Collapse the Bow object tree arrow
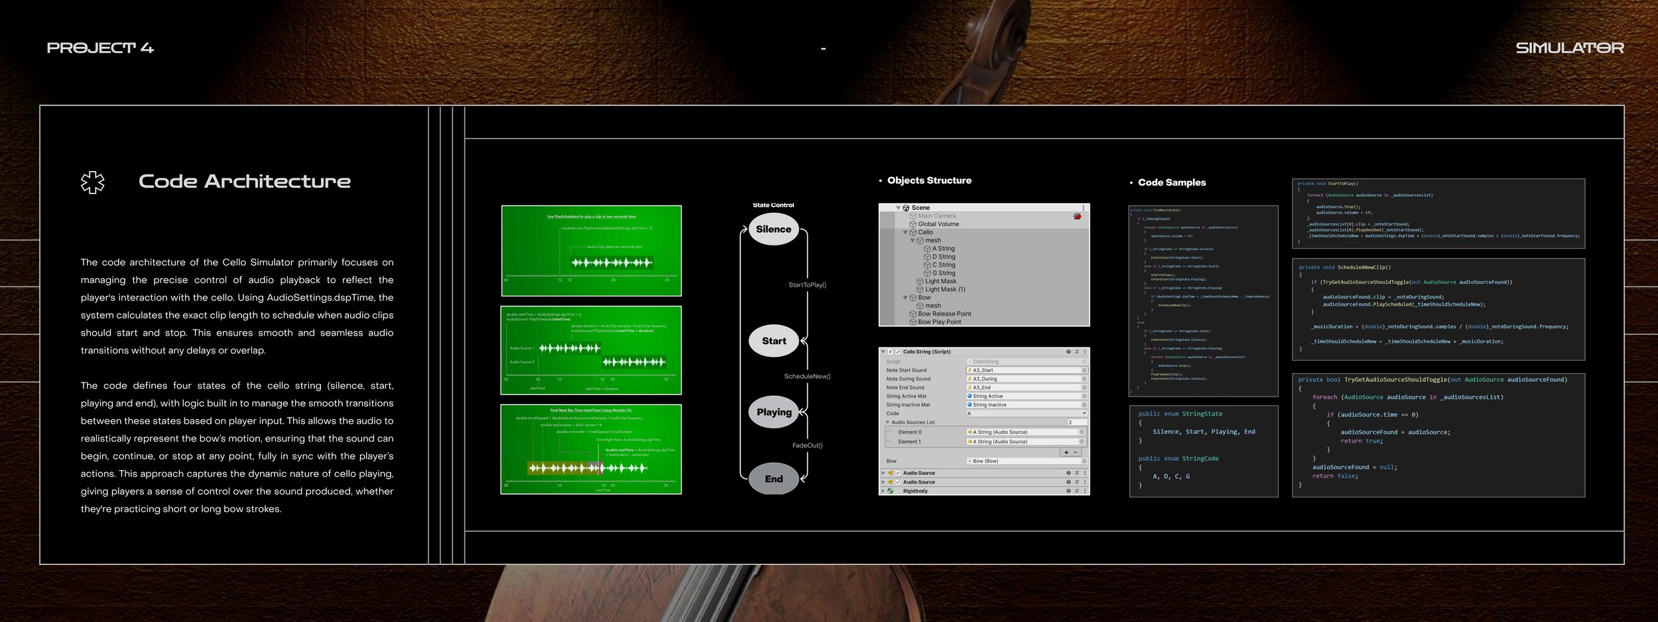 click(x=905, y=297)
